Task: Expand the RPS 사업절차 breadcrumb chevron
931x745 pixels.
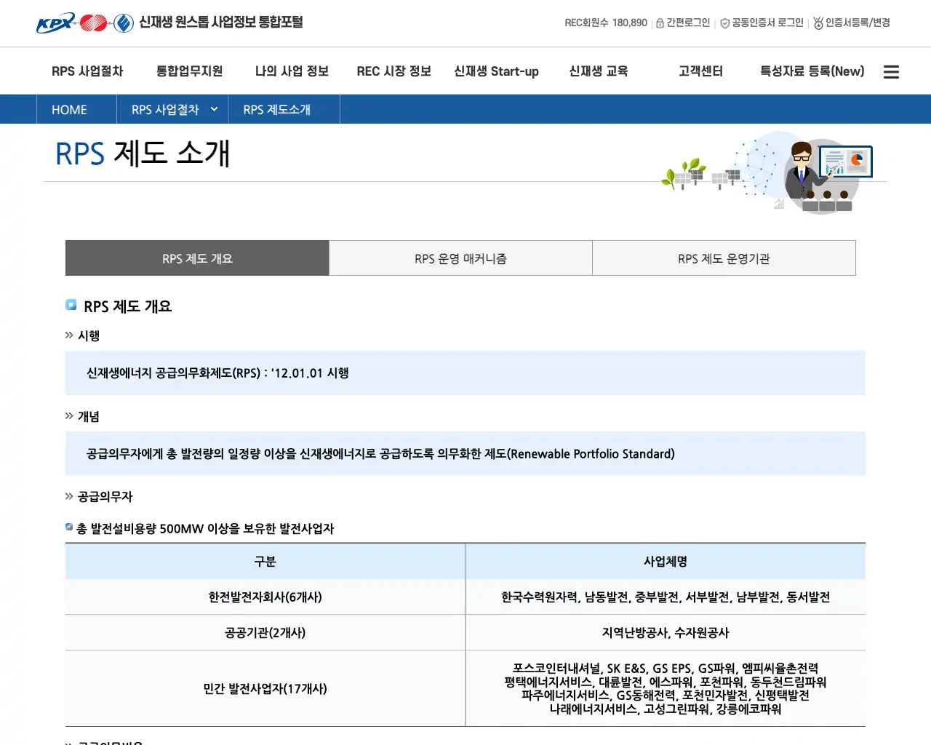Action: tap(214, 109)
